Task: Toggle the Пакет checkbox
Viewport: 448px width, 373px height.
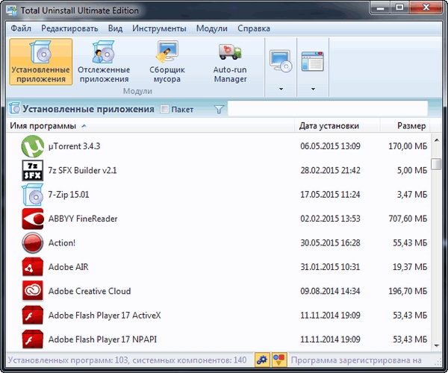Action: pyautogui.click(x=165, y=109)
